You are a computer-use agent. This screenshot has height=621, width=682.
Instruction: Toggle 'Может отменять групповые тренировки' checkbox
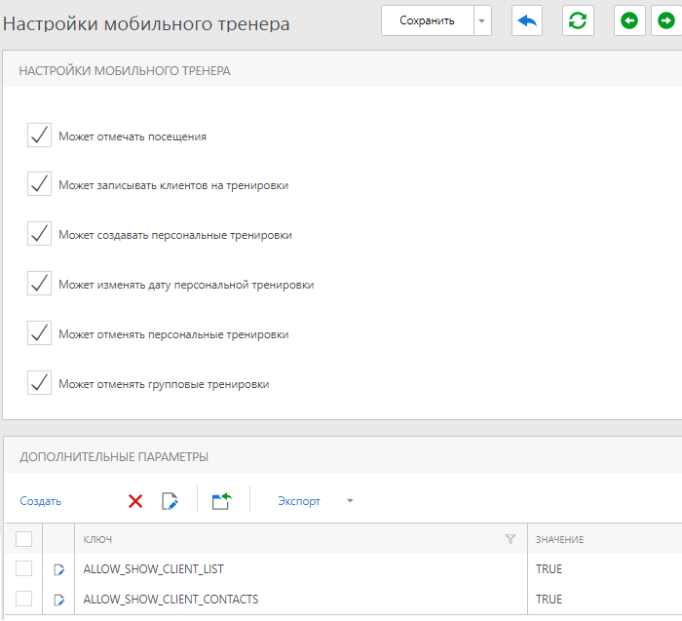pos(39,382)
